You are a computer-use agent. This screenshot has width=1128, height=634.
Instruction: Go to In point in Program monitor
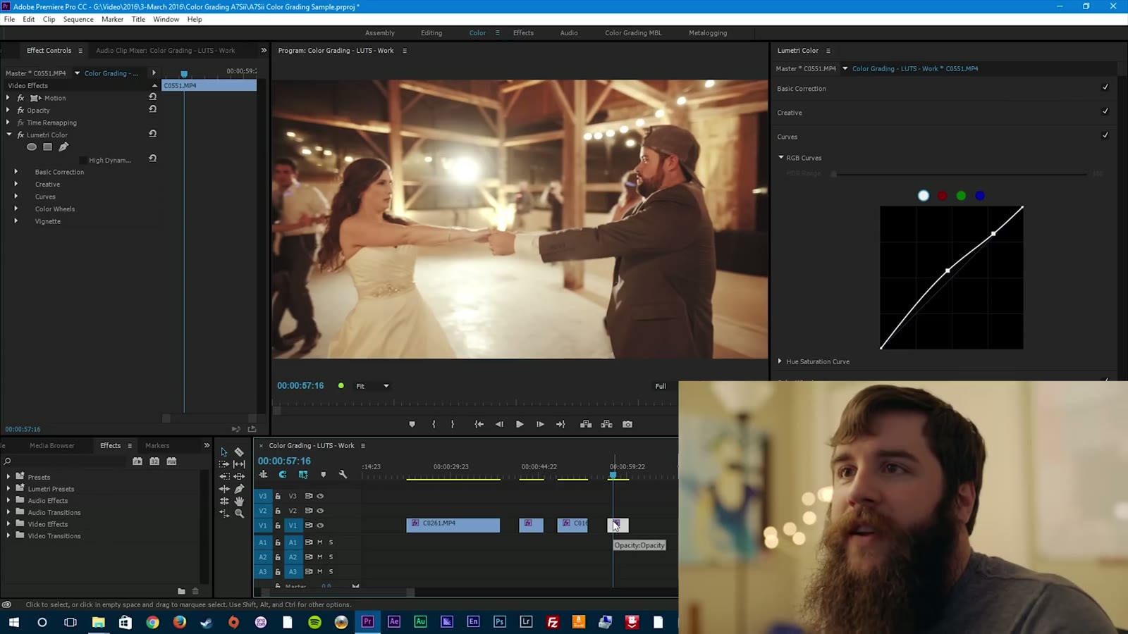coord(479,424)
